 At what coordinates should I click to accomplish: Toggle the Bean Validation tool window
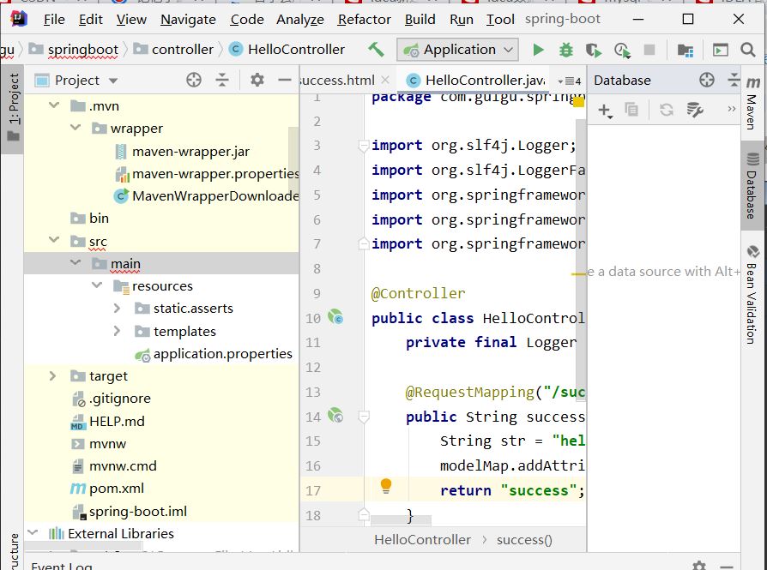752,294
